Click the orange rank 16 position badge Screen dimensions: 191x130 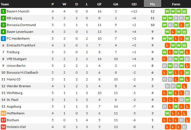point(3,113)
